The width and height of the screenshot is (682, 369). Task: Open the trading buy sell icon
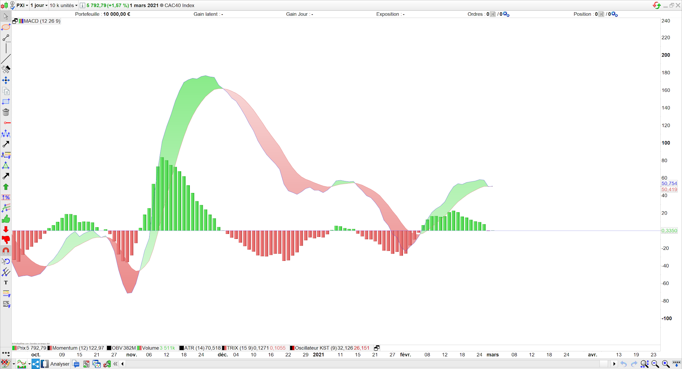[107, 364]
